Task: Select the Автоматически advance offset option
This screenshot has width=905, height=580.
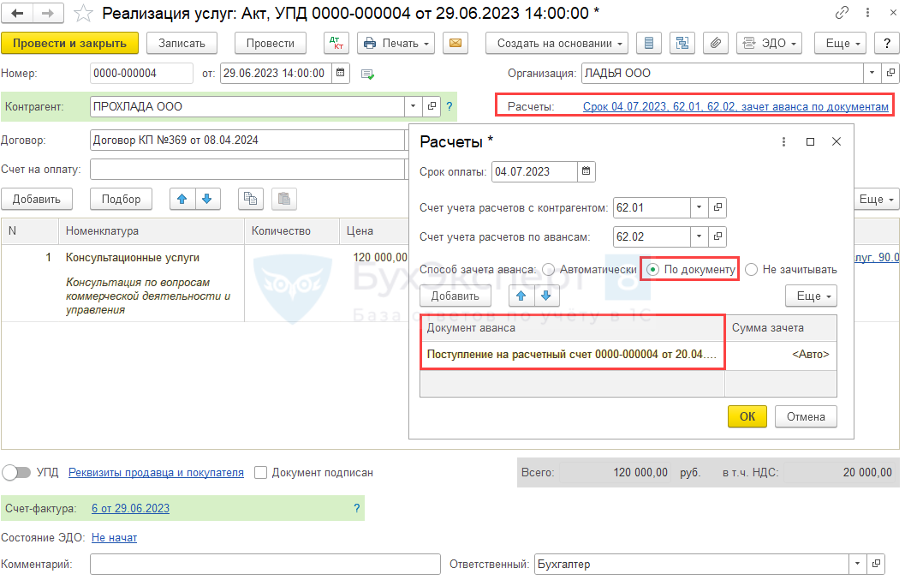Action: (549, 270)
